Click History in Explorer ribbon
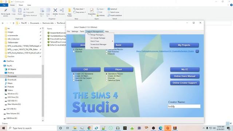This screenshot has height=131, width=233. point(100,15)
